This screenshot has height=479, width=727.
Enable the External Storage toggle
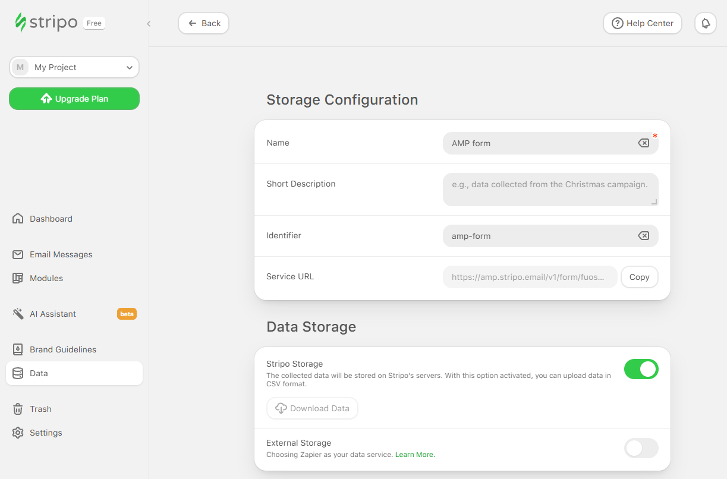641,448
